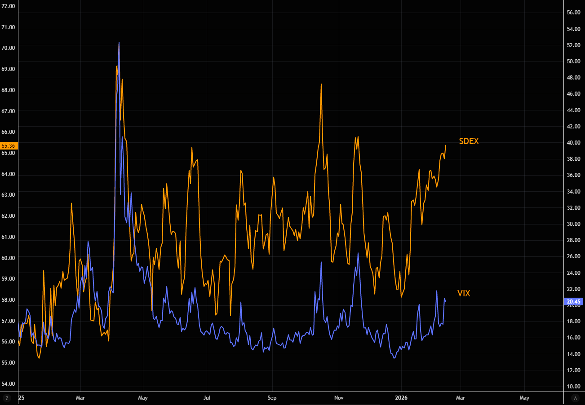
Task: Click the Sep label on time axis
Action: click(x=272, y=398)
